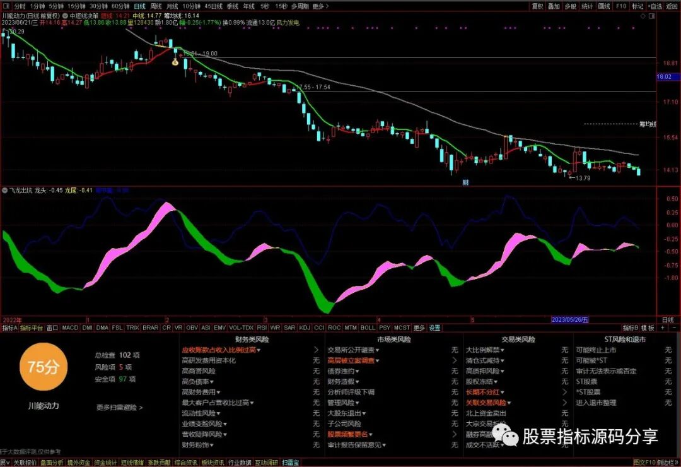The image size is (681, 467).
Task: Open the 资金统计 bottom tab
Action: pos(105,463)
